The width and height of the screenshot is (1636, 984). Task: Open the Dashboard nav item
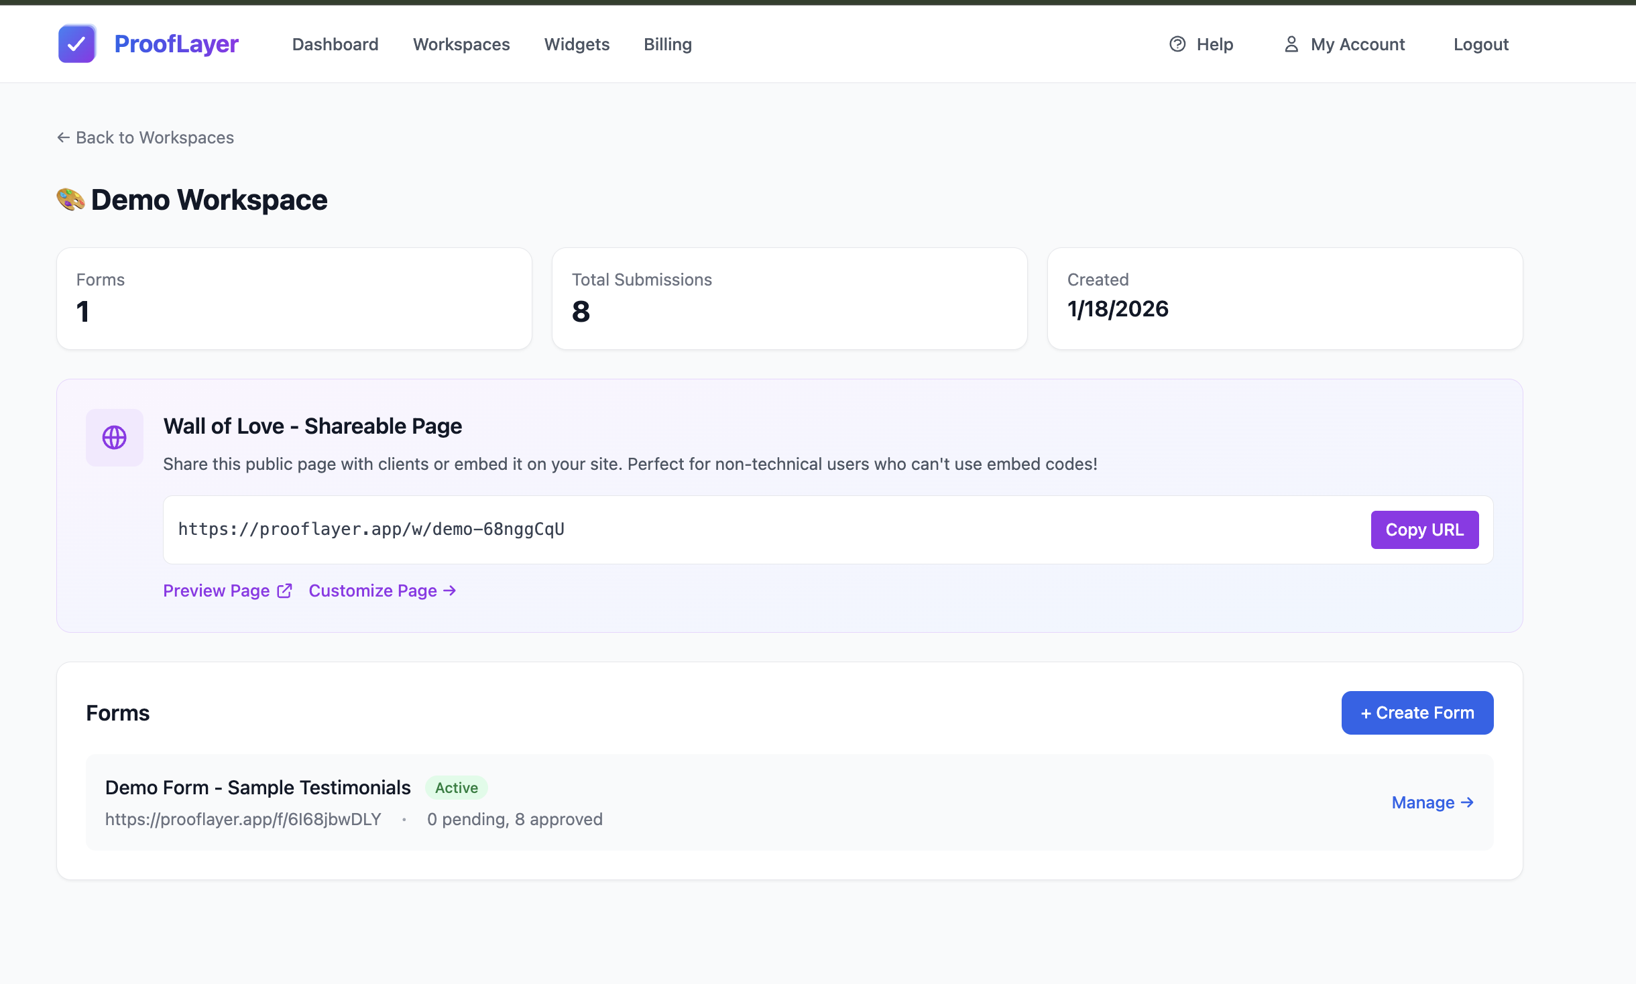[335, 44]
